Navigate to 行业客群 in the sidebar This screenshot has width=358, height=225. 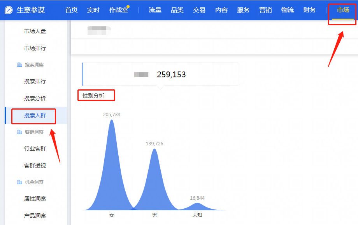tap(35, 148)
